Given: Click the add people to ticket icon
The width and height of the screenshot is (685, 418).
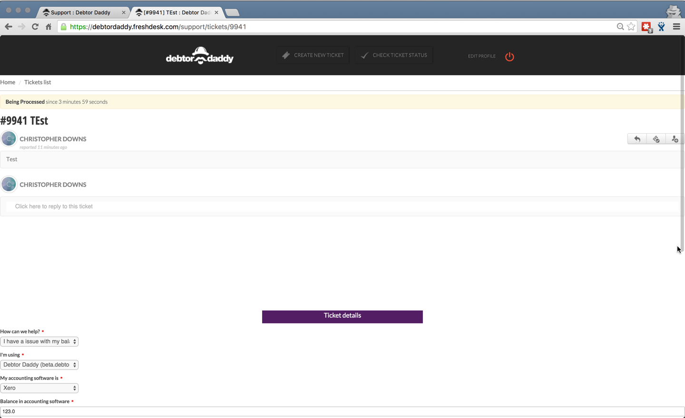Looking at the screenshot, I should coord(675,139).
